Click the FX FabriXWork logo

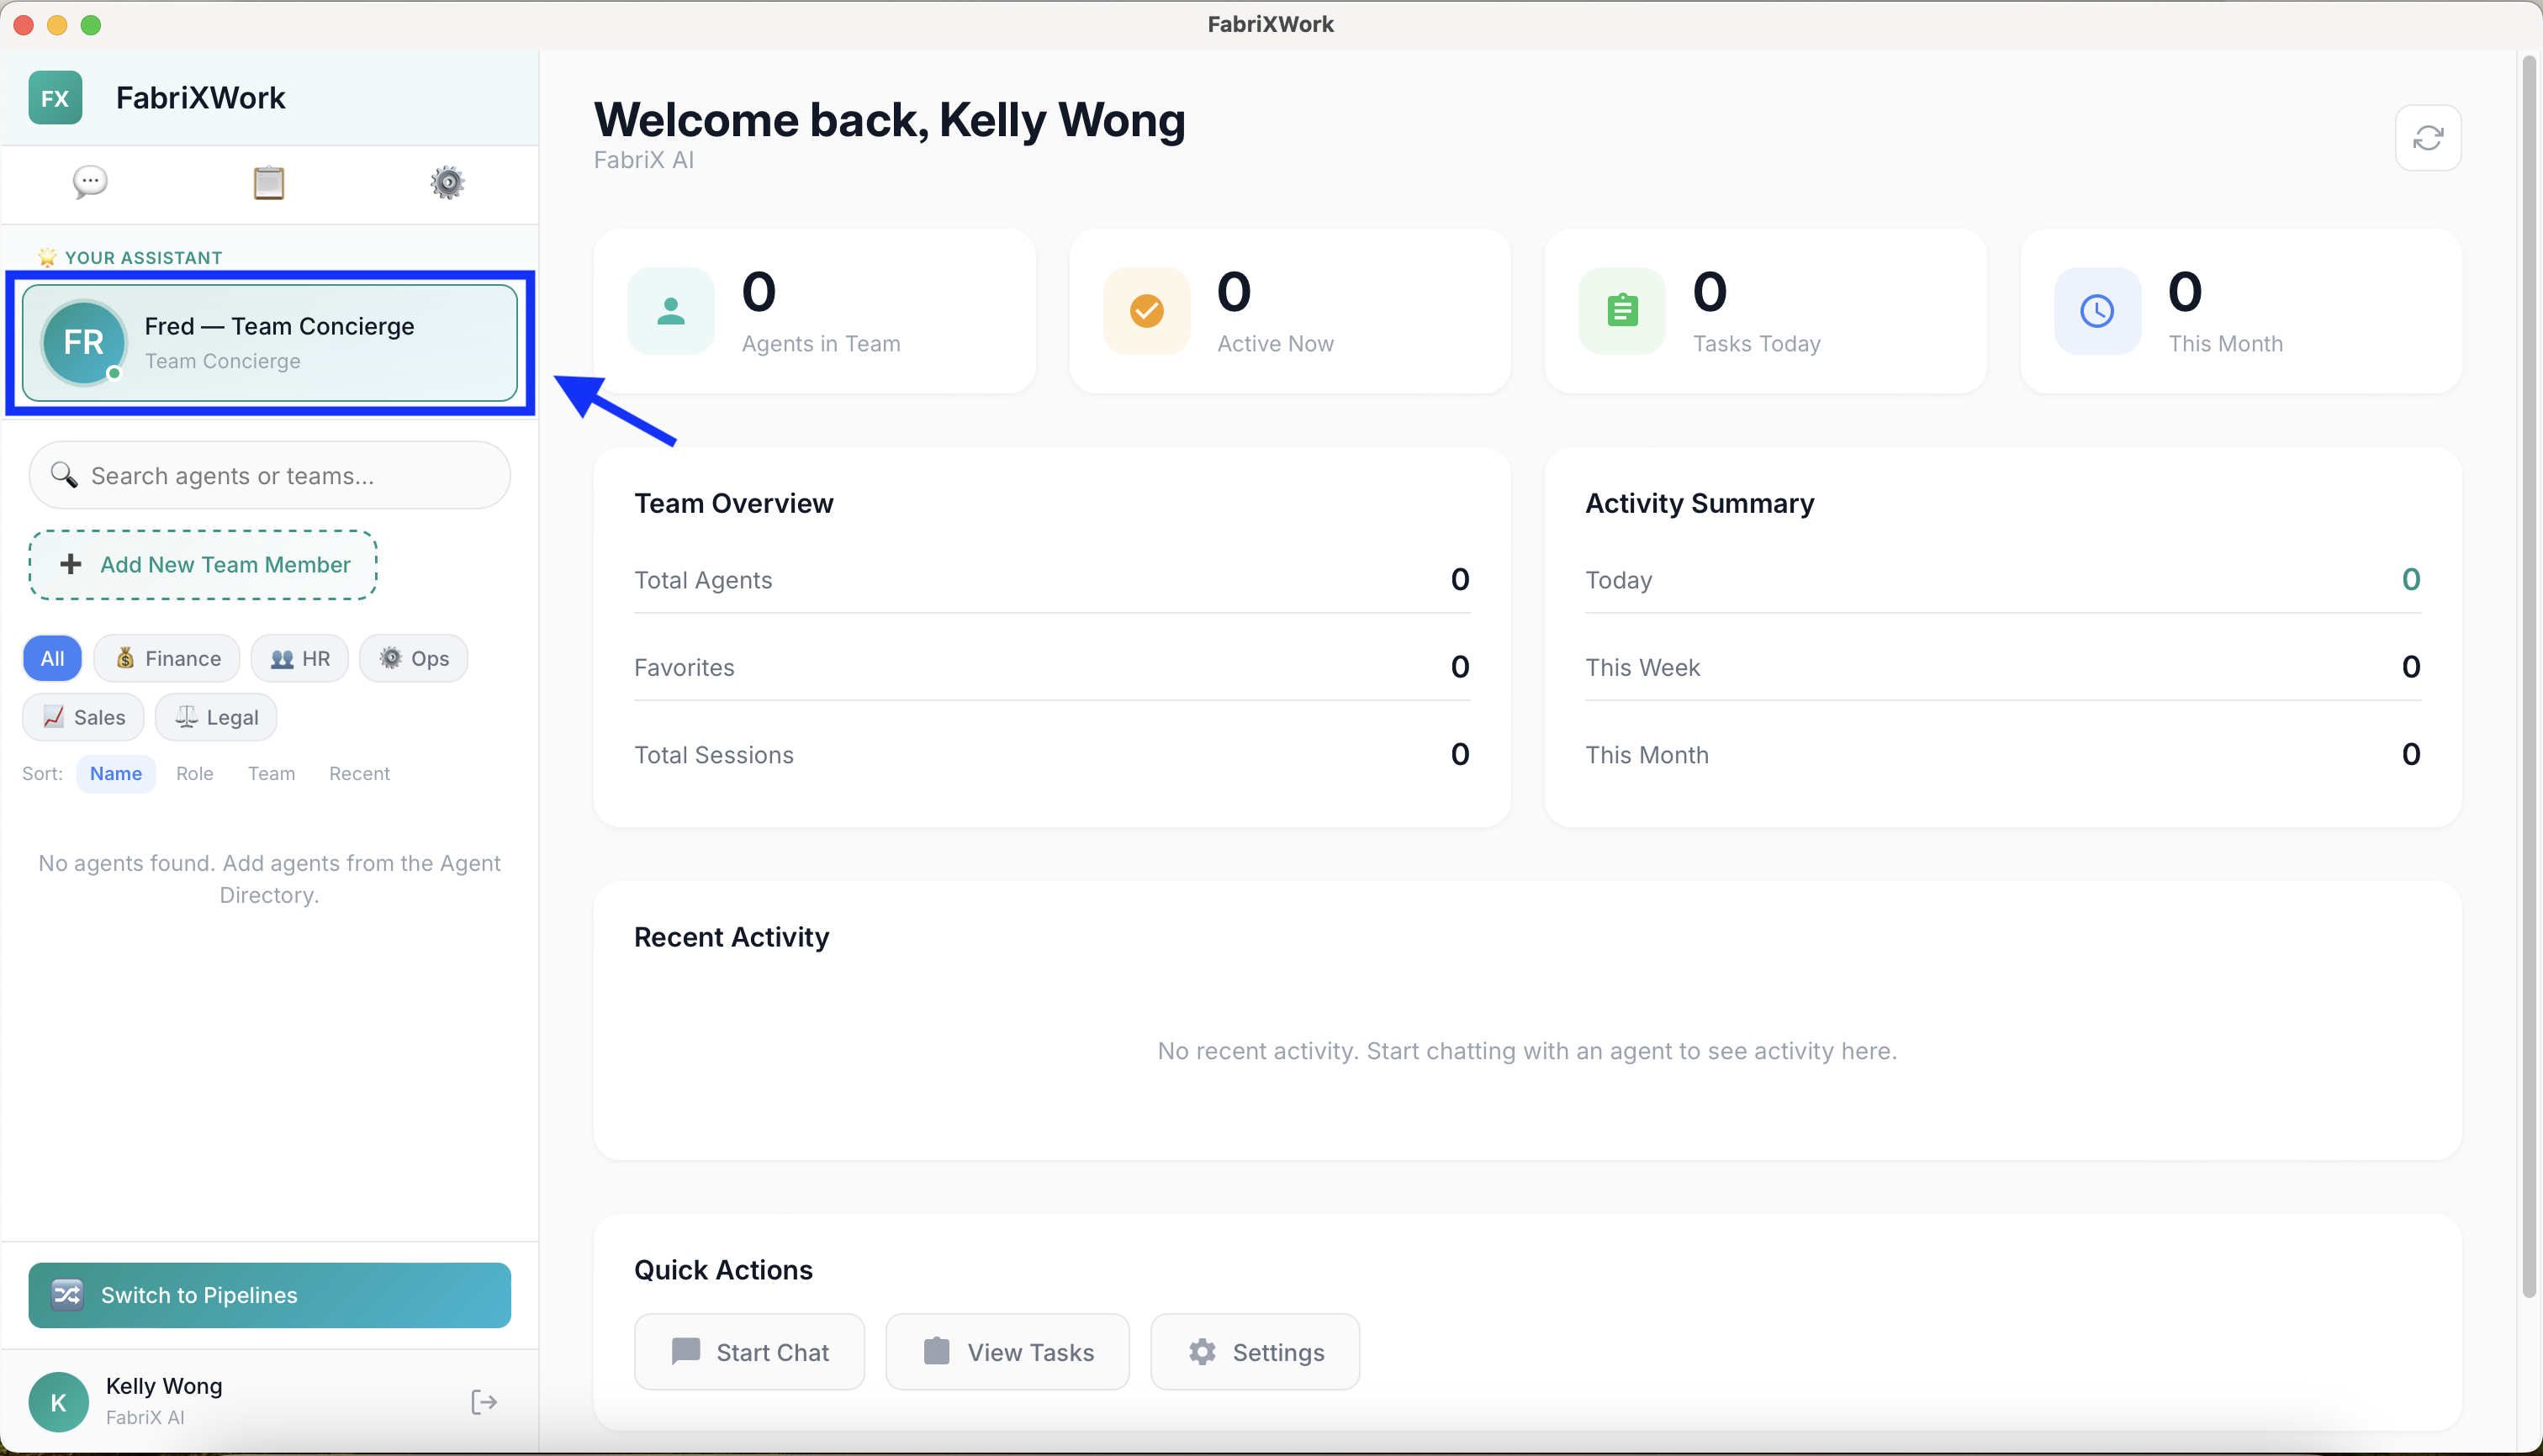coord(55,97)
